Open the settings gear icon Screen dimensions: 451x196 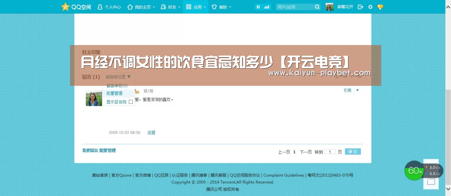[370, 7]
